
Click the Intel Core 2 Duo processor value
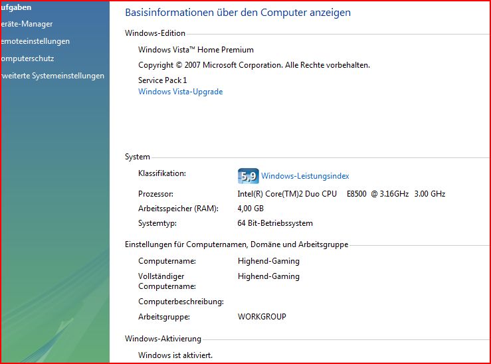pos(342,194)
